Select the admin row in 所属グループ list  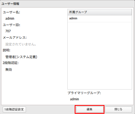pos(100,19)
